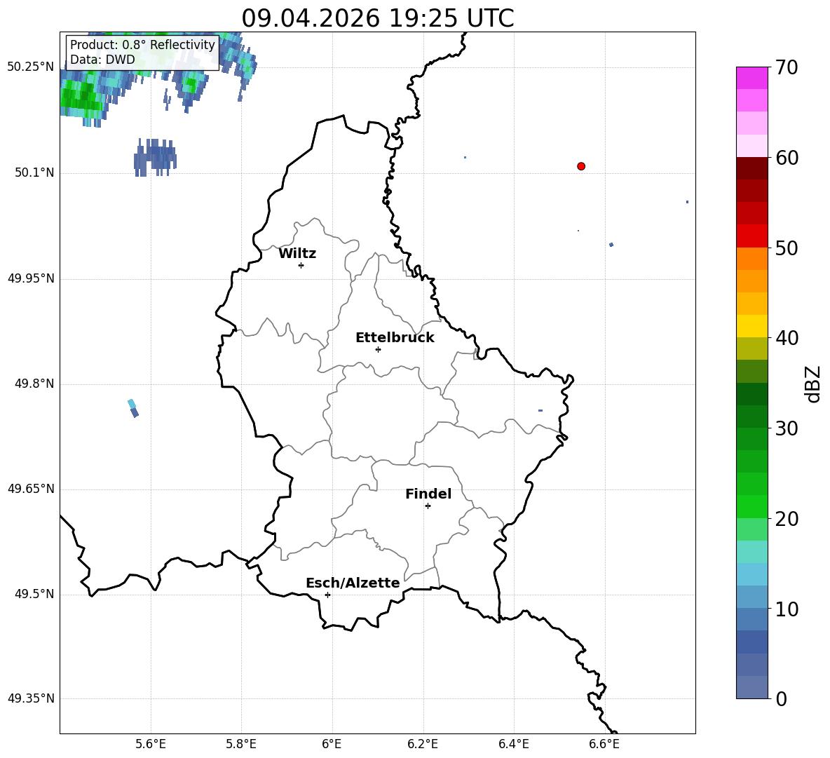Screen dimensions: 830x758
Task: Select the Wiltz label text
Action: 297,253
